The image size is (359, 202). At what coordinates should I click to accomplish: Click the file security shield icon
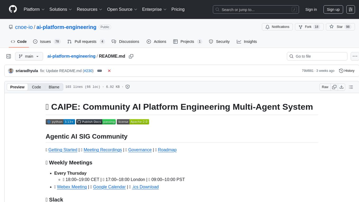click(127, 87)
